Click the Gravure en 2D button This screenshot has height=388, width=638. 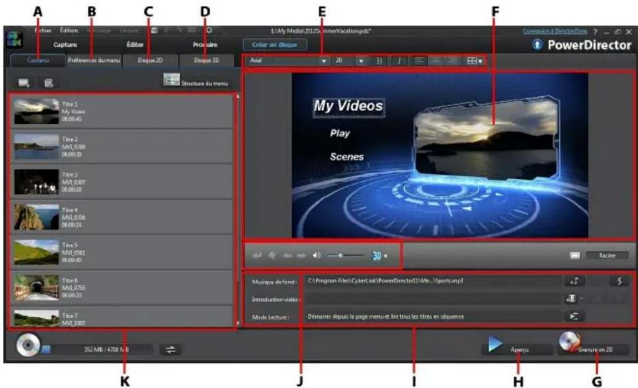(x=593, y=349)
